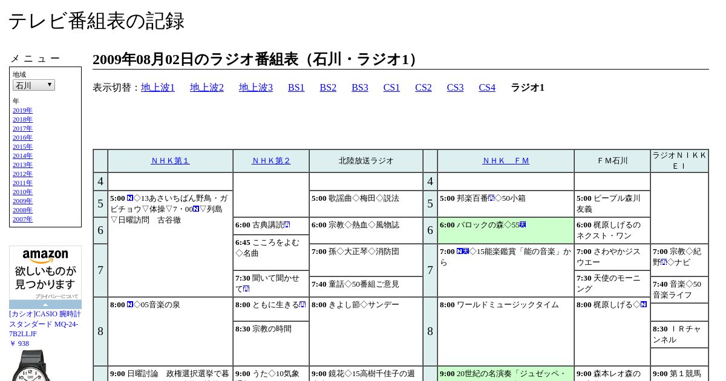Click the CASIO watch product thumbnail
Screen dimensions: 726x381
(x=30, y=365)
